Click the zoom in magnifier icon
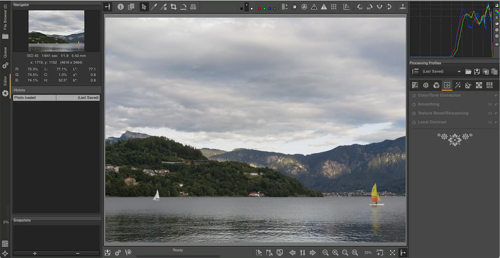 (x=335, y=253)
